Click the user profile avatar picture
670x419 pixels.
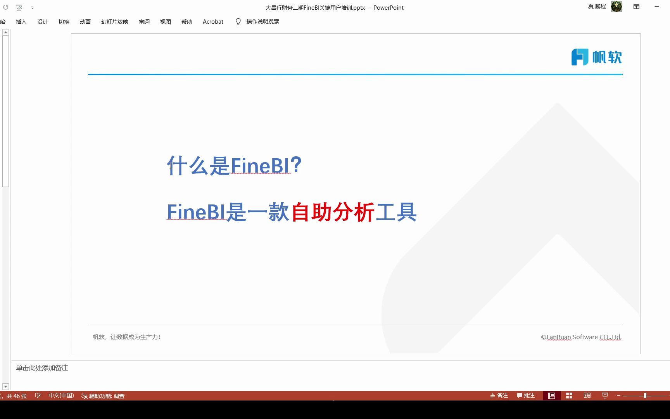tap(616, 7)
